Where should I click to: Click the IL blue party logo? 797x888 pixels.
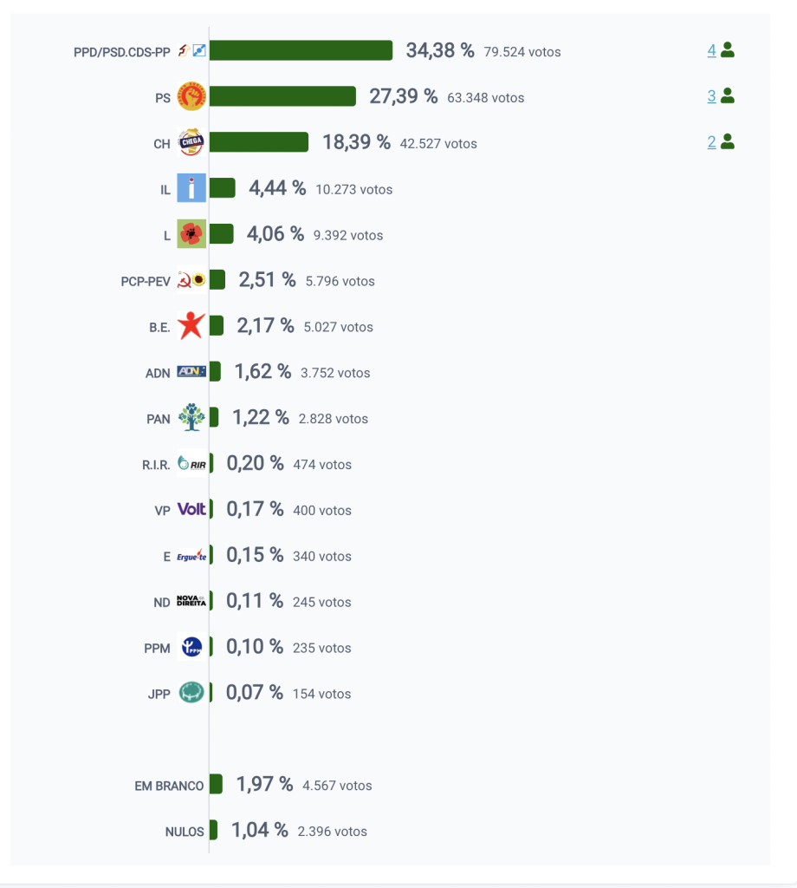point(191,188)
